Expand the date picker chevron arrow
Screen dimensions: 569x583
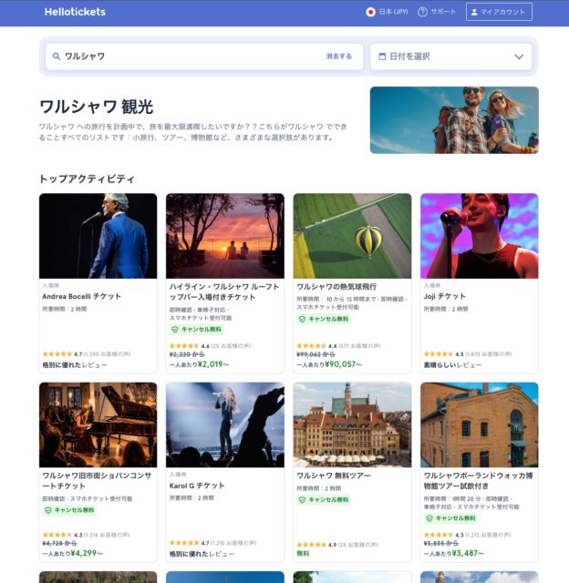[519, 56]
